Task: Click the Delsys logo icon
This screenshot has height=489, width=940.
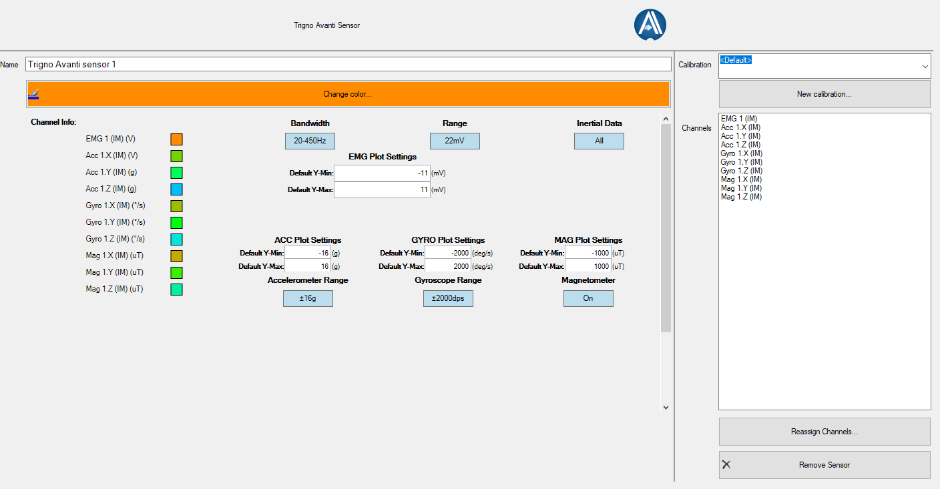Action: (650, 25)
